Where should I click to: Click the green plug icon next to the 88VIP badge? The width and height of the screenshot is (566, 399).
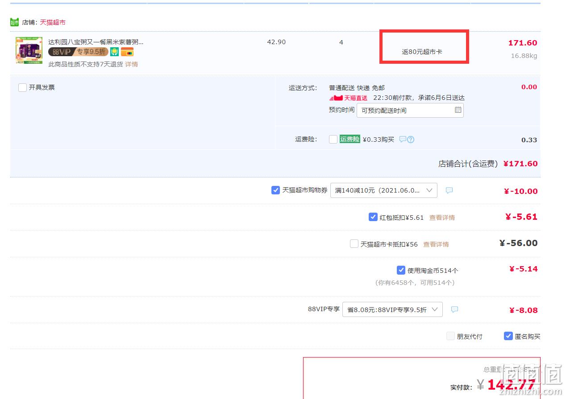tap(114, 52)
